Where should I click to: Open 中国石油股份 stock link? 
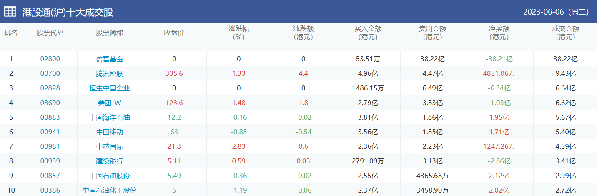click(x=110, y=176)
